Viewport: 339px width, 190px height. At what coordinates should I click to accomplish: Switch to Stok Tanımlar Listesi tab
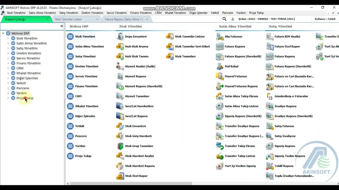tap(68, 19)
